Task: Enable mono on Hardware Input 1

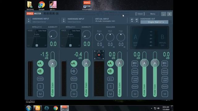Action: tap(40, 79)
